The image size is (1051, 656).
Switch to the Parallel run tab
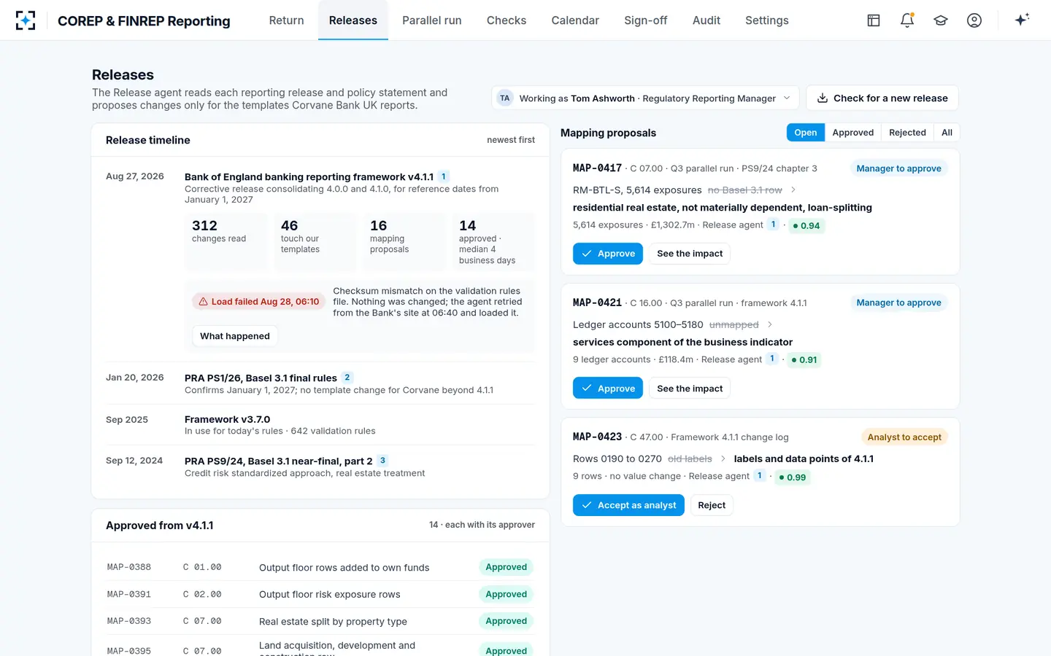coord(432,20)
